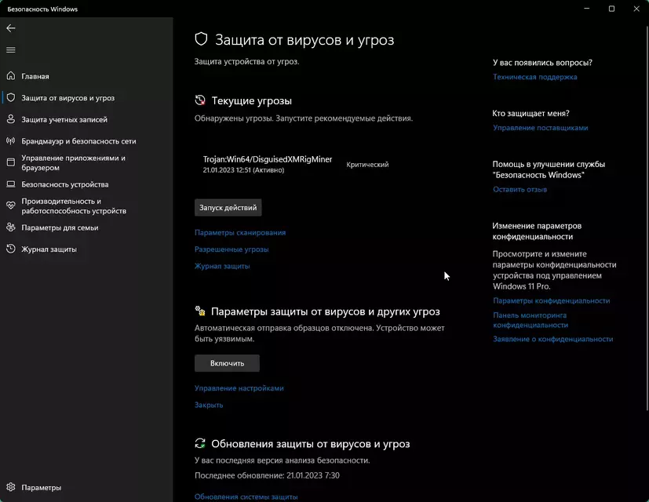649x502 pixels.
Task: Open Журнал защиты in the sidebar
Action: point(49,249)
